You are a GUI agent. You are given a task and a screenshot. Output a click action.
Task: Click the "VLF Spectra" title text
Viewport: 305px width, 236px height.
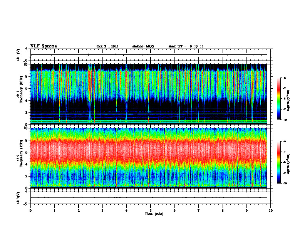click(44, 46)
